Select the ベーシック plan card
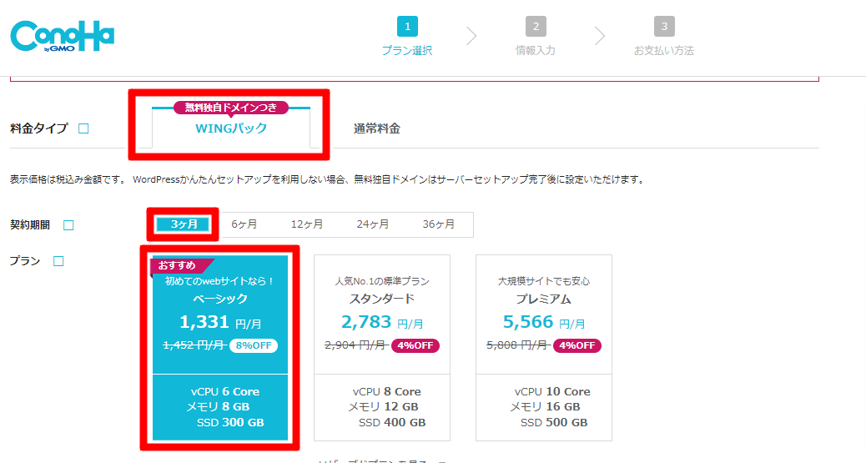 click(219, 348)
